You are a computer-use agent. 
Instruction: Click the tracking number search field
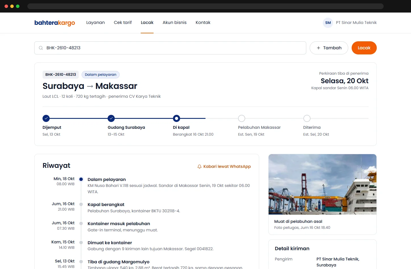pos(170,48)
